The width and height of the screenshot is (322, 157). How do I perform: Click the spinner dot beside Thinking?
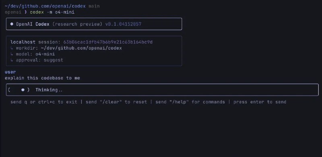click(x=23, y=90)
